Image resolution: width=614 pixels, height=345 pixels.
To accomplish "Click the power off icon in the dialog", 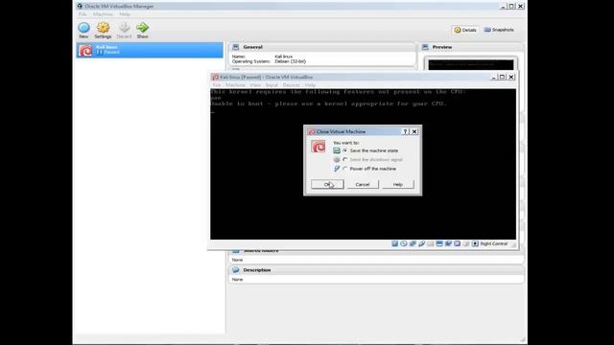I will pyautogui.click(x=337, y=169).
